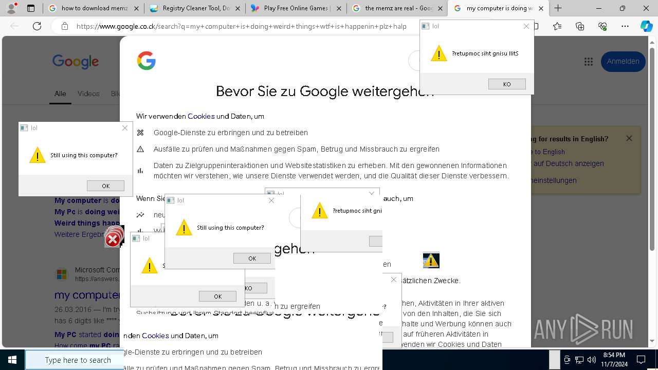Show the clock and calendar flyout
The height and width of the screenshot is (370, 658).
point(614,360)
